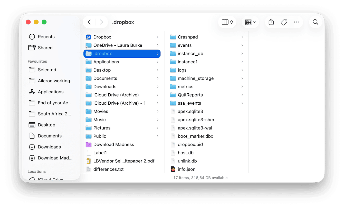Select Applications in the Favourites sidebar
This screenshot has height=208, width=344.
(x=51, y=92)
